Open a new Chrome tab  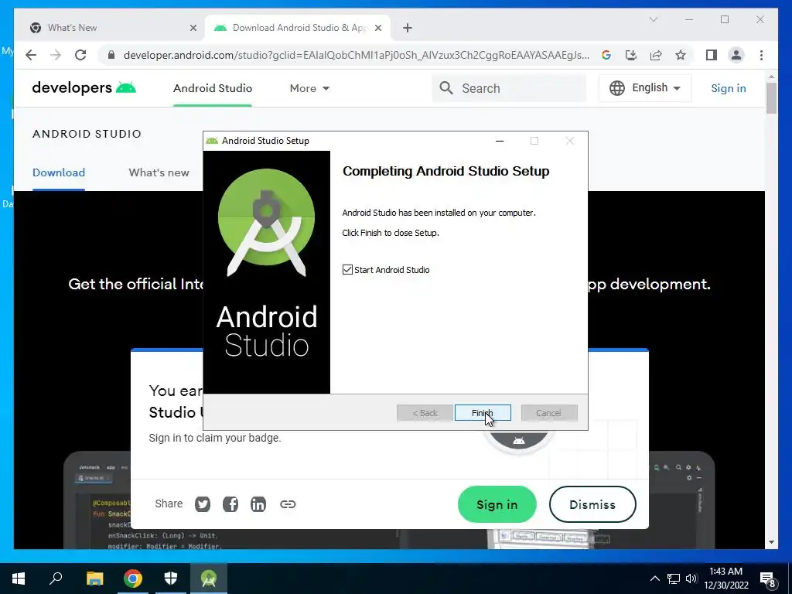pos(408,28)
